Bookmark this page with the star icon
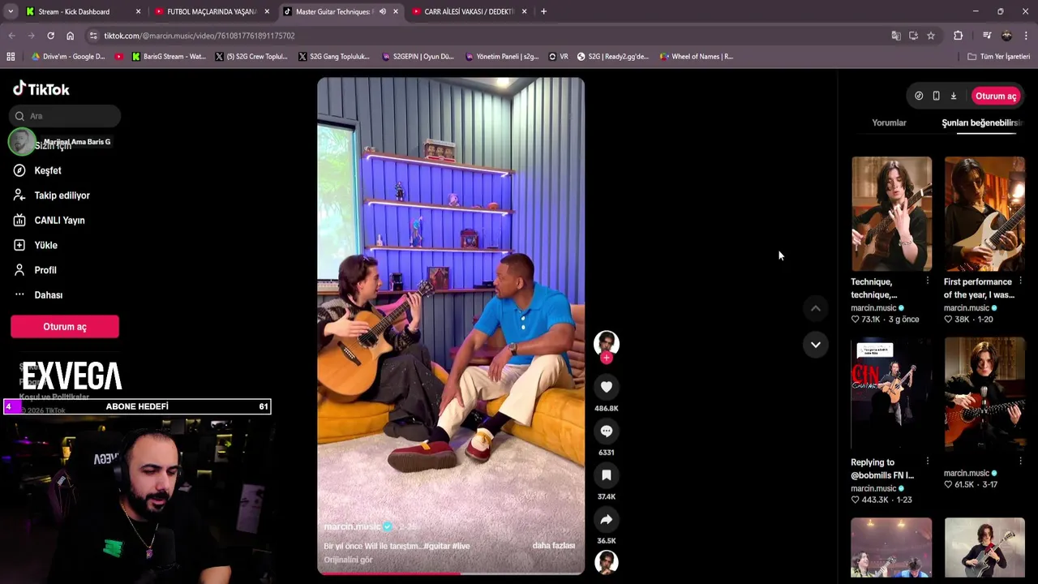1038x584 pixels. [931, 36]
